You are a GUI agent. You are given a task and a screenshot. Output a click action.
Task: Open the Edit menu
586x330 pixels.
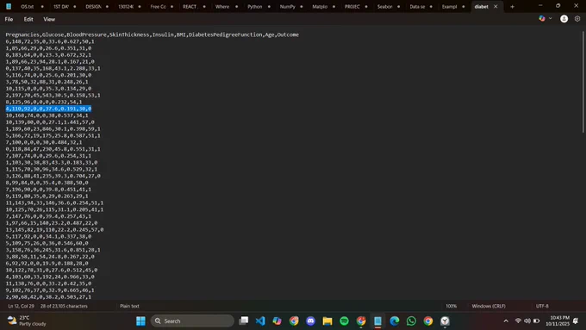[28, 19]
